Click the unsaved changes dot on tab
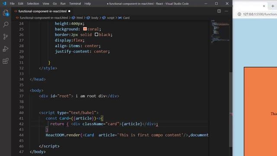 [69, 11]
